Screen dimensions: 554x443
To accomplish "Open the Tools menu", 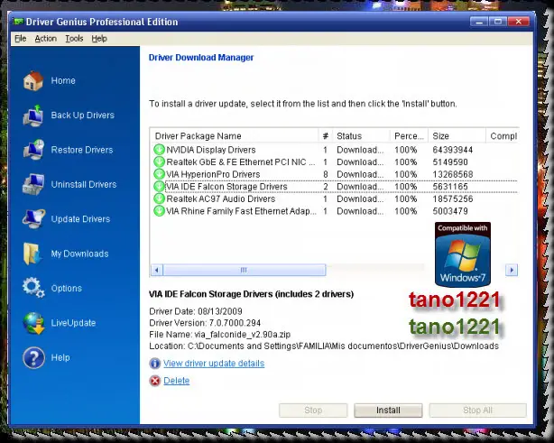I will 74,39.
